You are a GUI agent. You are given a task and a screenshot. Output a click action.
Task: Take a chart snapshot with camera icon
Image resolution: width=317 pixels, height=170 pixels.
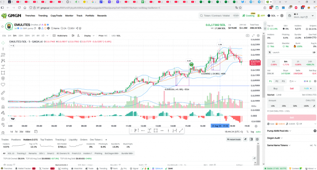pyautogui.click(x=248, y=35)
